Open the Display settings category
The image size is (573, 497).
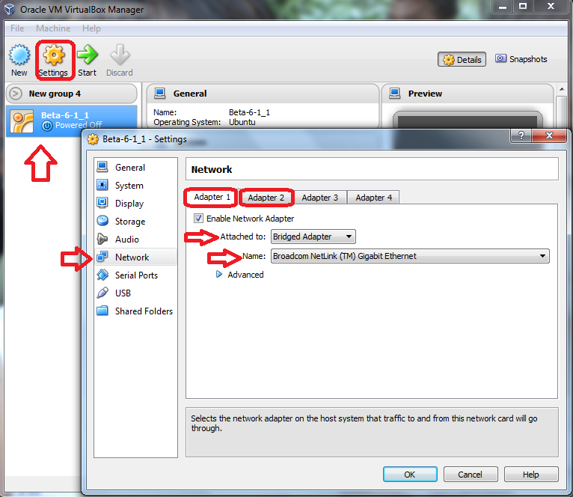point(129,204)
